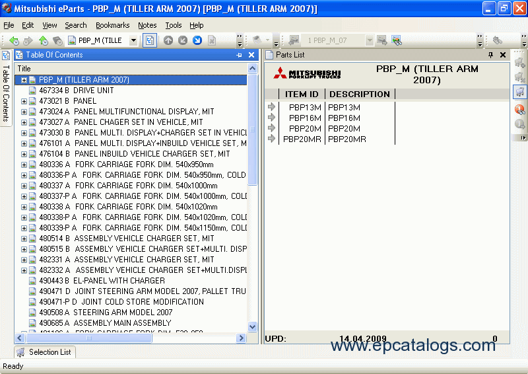Click the next illustration toolbar icon

382,40
